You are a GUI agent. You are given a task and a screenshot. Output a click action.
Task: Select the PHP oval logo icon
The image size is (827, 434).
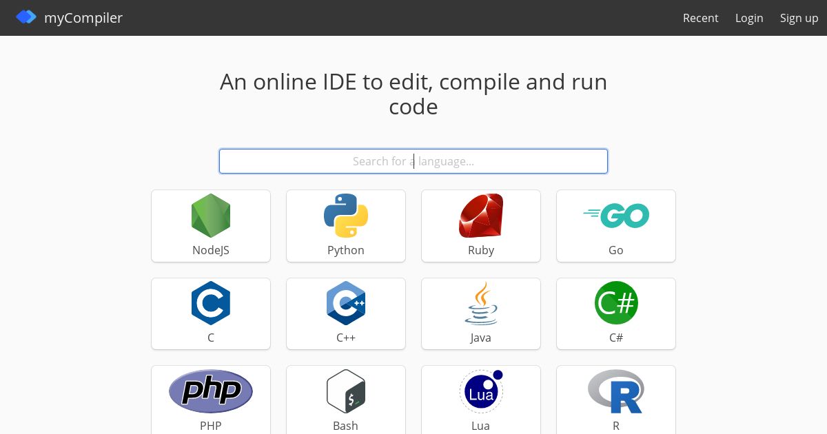[211, 391]
